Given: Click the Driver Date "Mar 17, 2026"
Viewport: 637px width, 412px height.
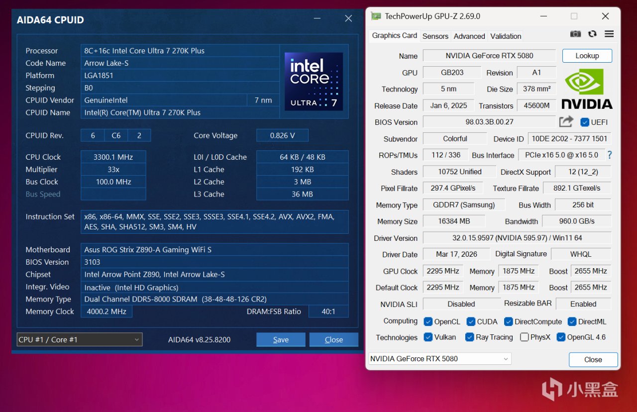Looking at the screenshot, I should coord(456,254).
